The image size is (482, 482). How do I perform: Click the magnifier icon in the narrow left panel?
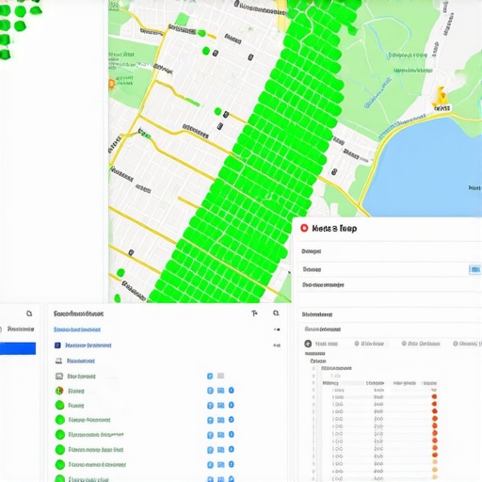[29, 313]
